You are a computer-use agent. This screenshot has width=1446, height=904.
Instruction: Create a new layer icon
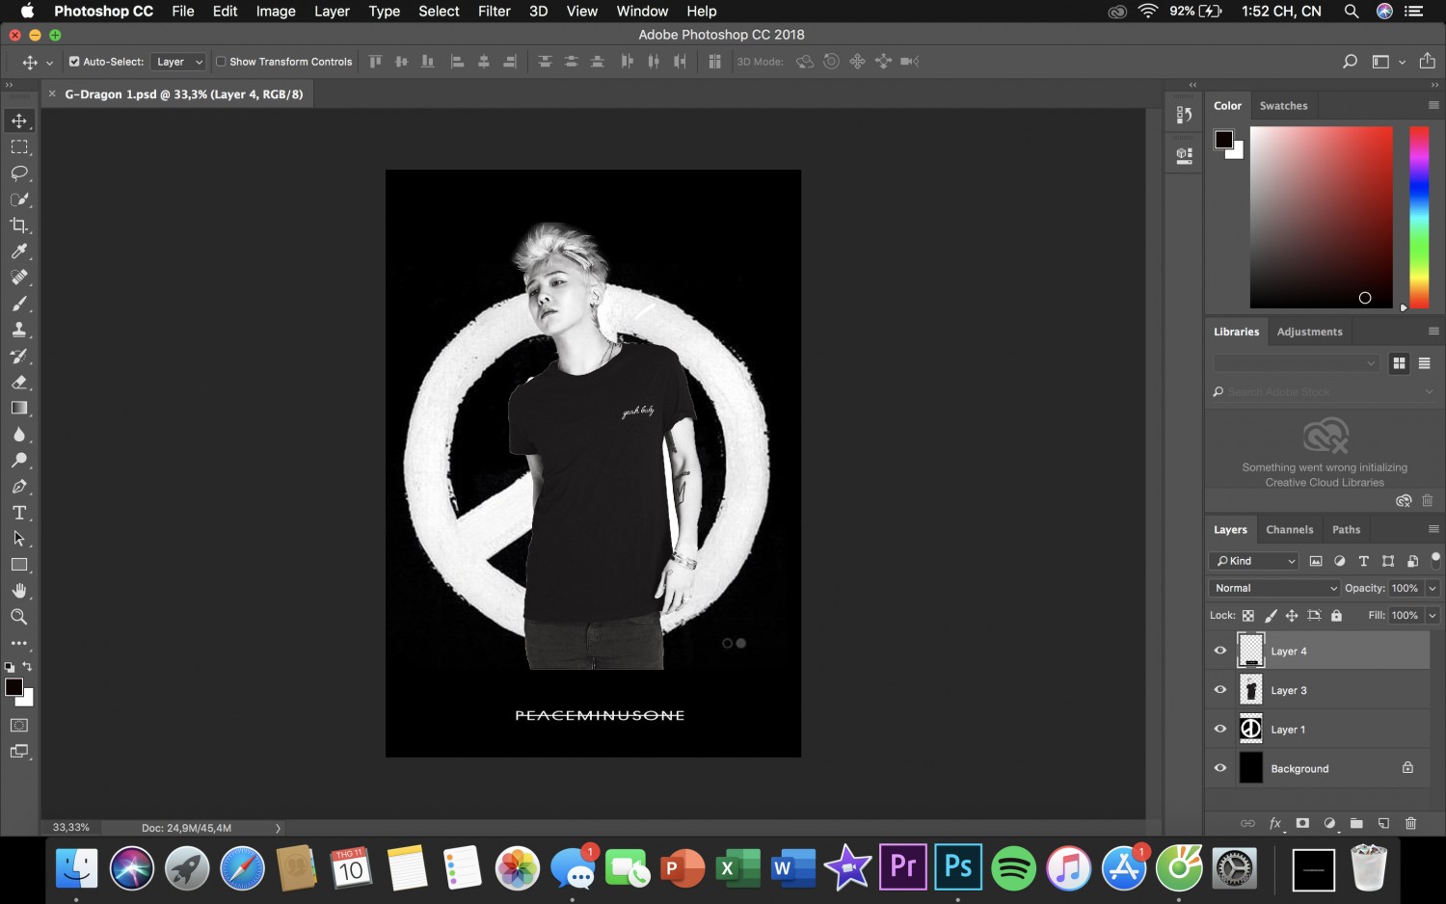coord(1383,823)
